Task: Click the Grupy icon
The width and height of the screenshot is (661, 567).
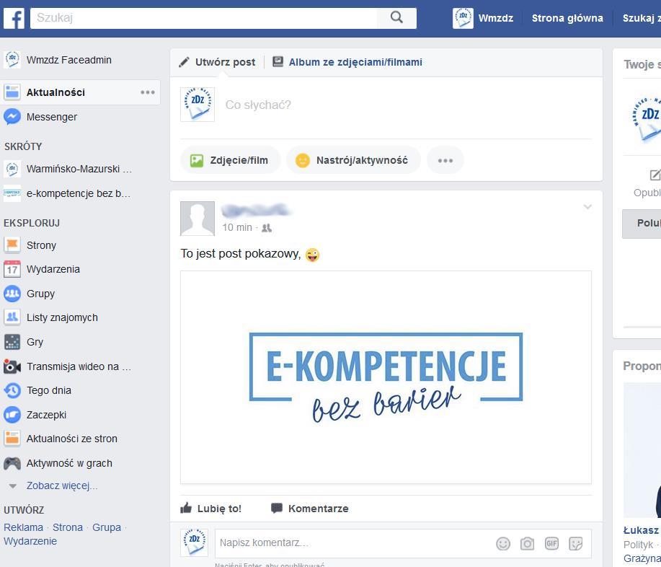Action: [12, 294]
